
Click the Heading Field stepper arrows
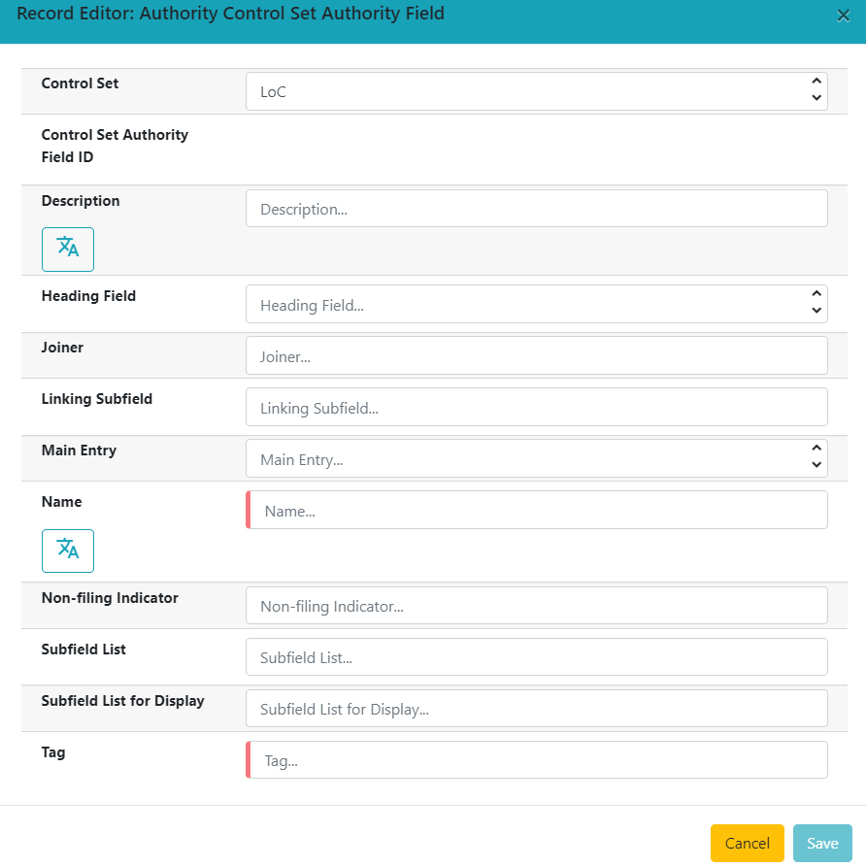point(816,304)
